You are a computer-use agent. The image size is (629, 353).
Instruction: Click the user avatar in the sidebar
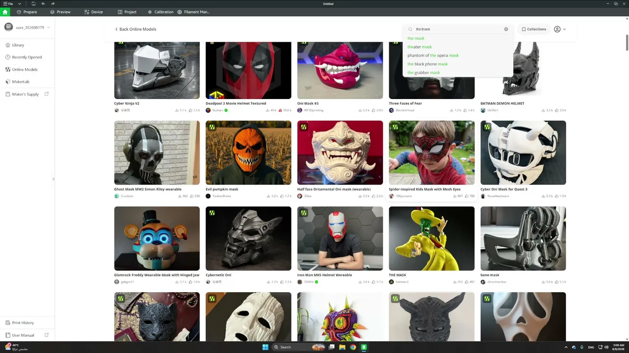pyautogui.click(x=8, y=27)
